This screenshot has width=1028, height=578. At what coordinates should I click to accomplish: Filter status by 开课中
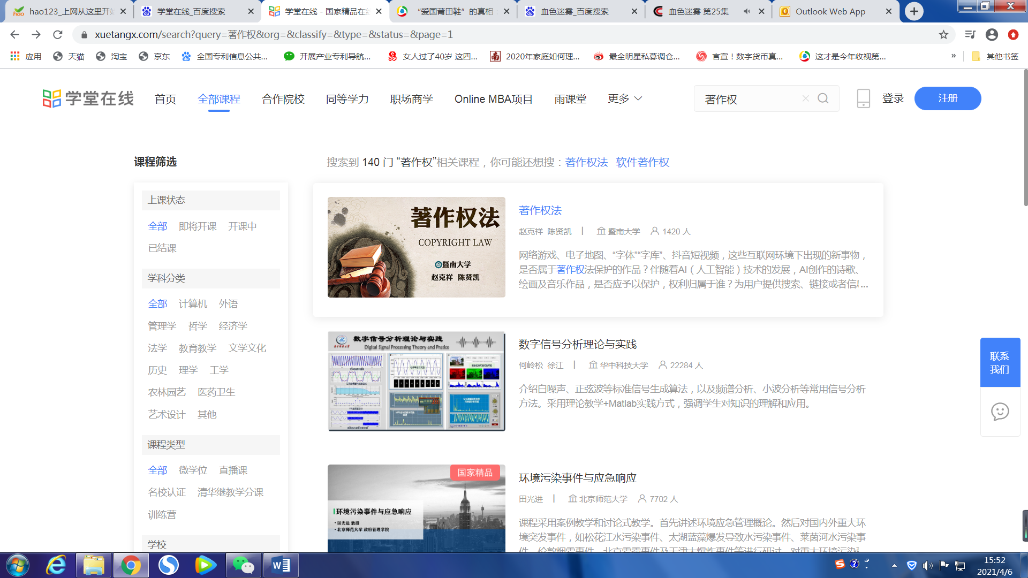pyautogui.click(x=243, y=226)
